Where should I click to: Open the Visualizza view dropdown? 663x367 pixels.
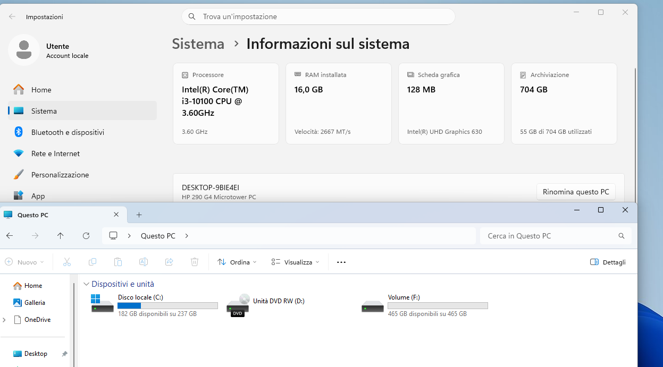pyautogui.click(x=296, y=262)
